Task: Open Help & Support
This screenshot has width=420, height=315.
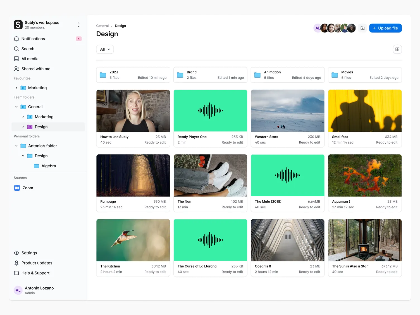Action: (35, 273)
